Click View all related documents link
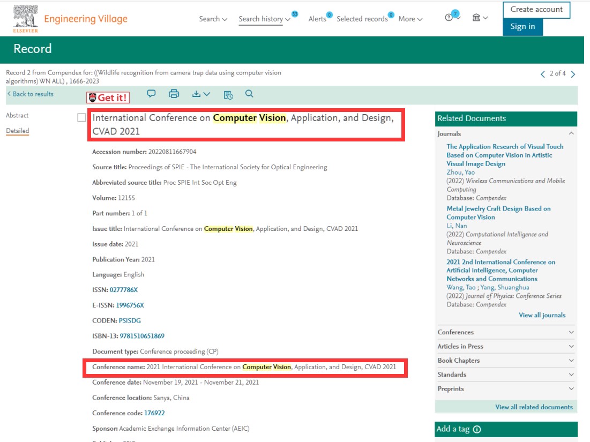 (x=534, y=407)
